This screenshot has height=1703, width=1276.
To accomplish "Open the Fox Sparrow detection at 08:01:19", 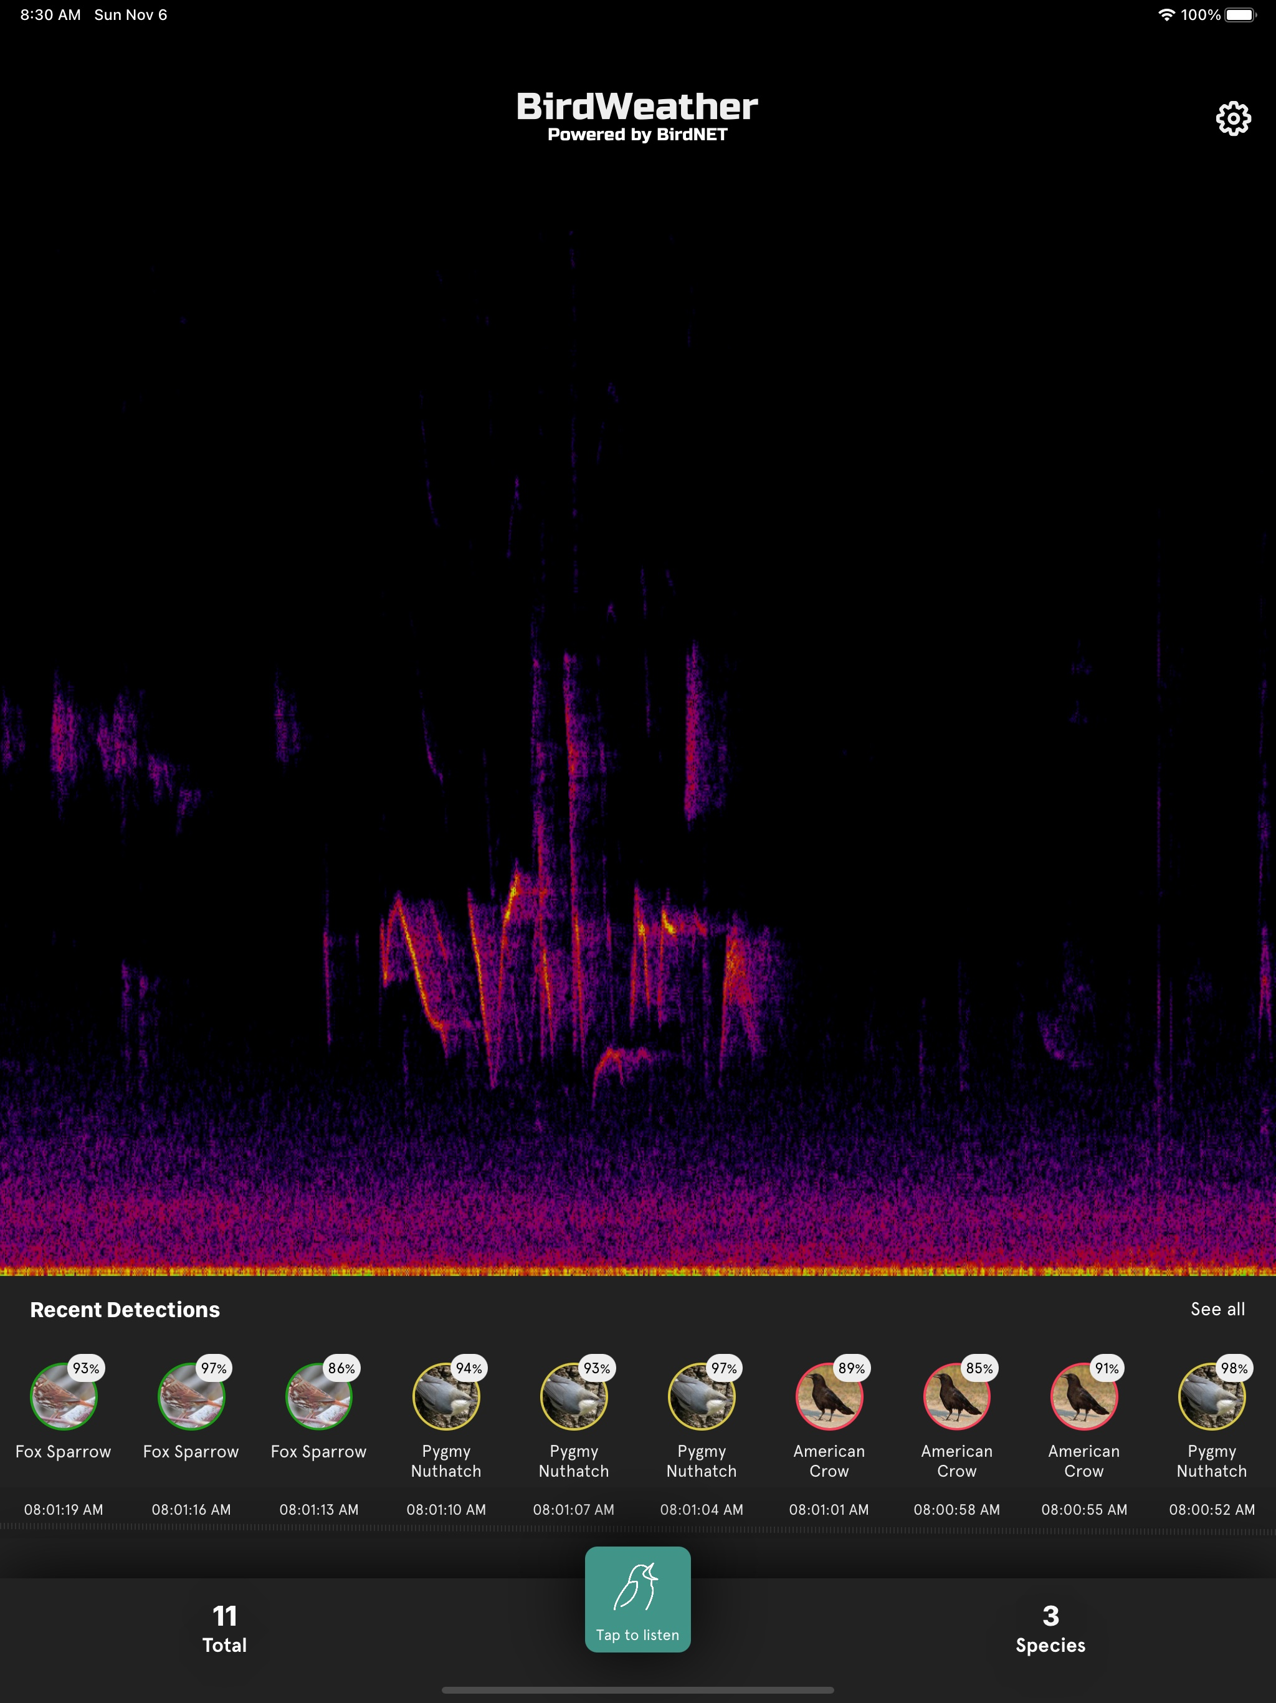I will [63, 1396].
